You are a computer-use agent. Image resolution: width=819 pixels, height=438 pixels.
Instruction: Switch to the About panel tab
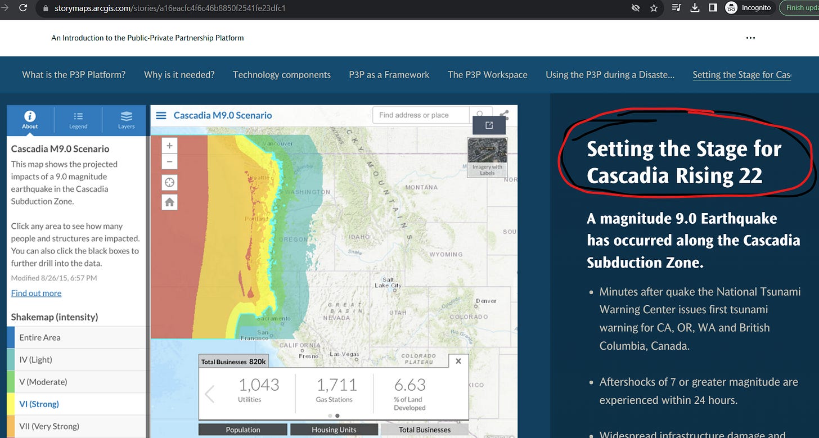pyautogui.click(x=30, y=120)
